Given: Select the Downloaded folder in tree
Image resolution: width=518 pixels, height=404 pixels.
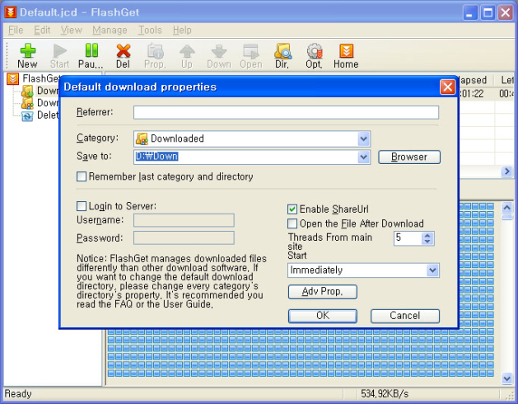Looking at the screenshot, I should [x=40, y=103].
